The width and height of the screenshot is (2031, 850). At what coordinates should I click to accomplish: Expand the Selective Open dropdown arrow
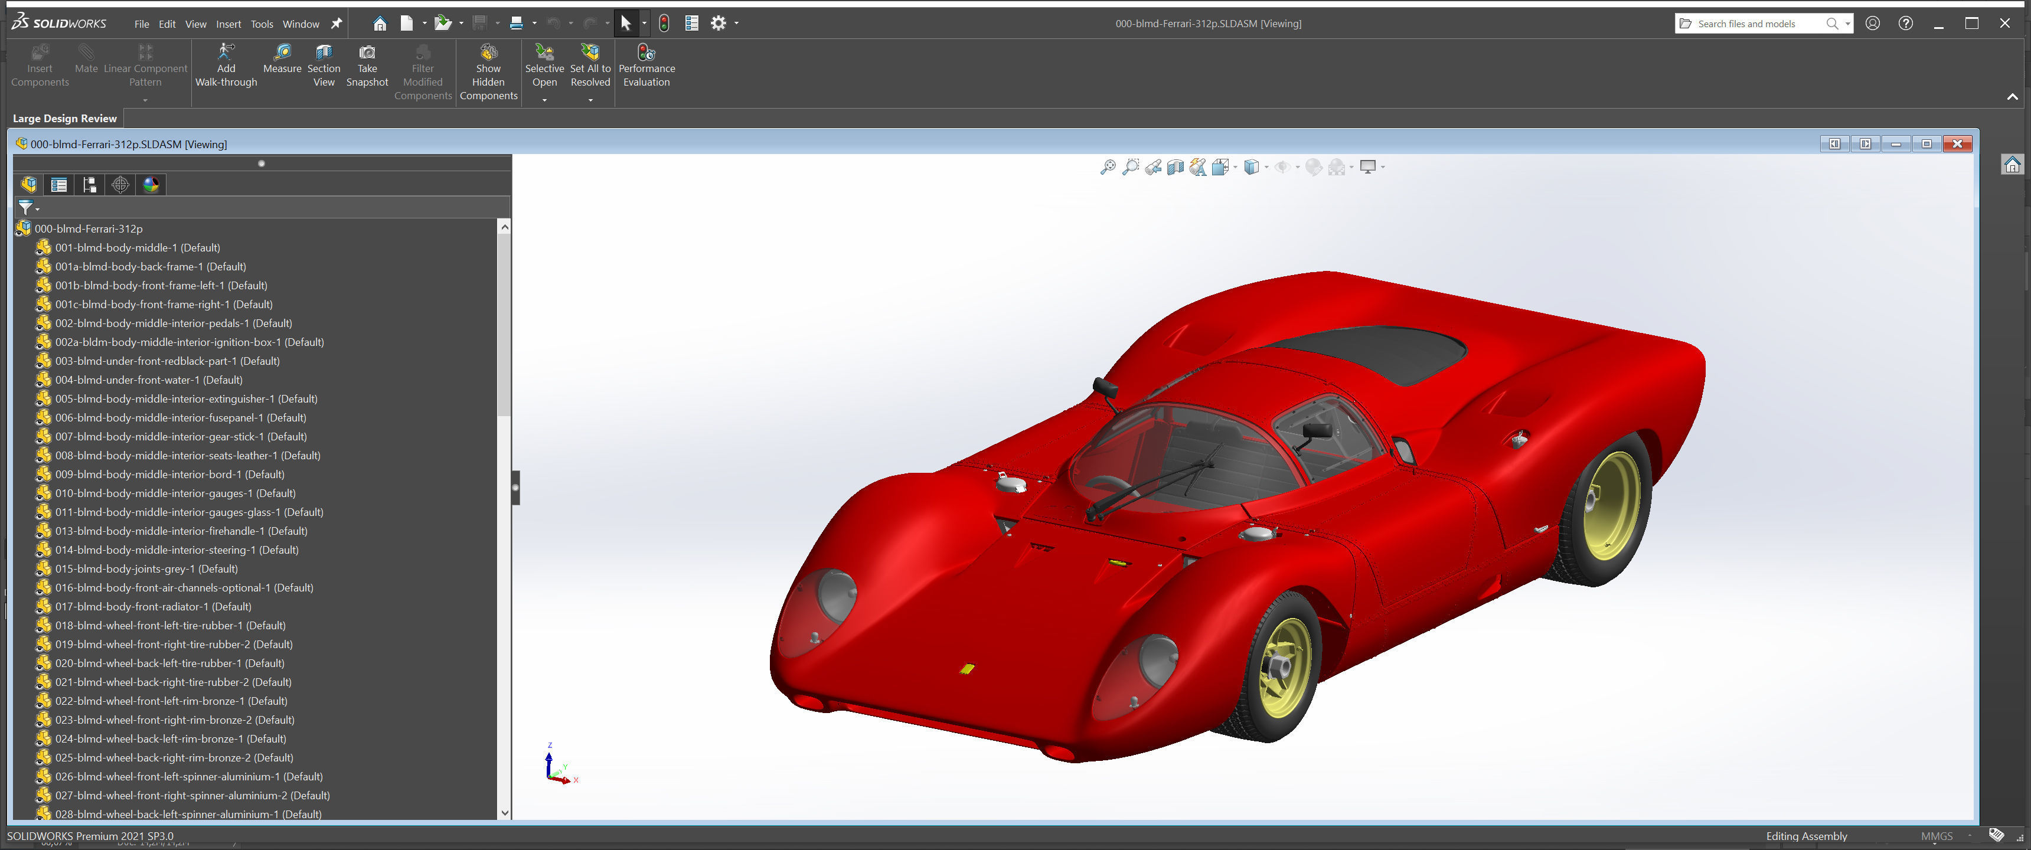pyautogui.click(x=544, y=100)
